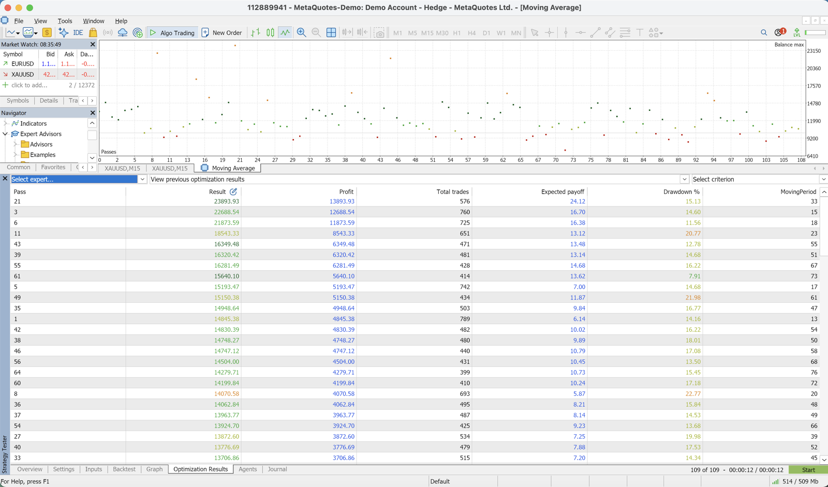
Task: Select the equidistant channel tool
Action: click(610, 33)
